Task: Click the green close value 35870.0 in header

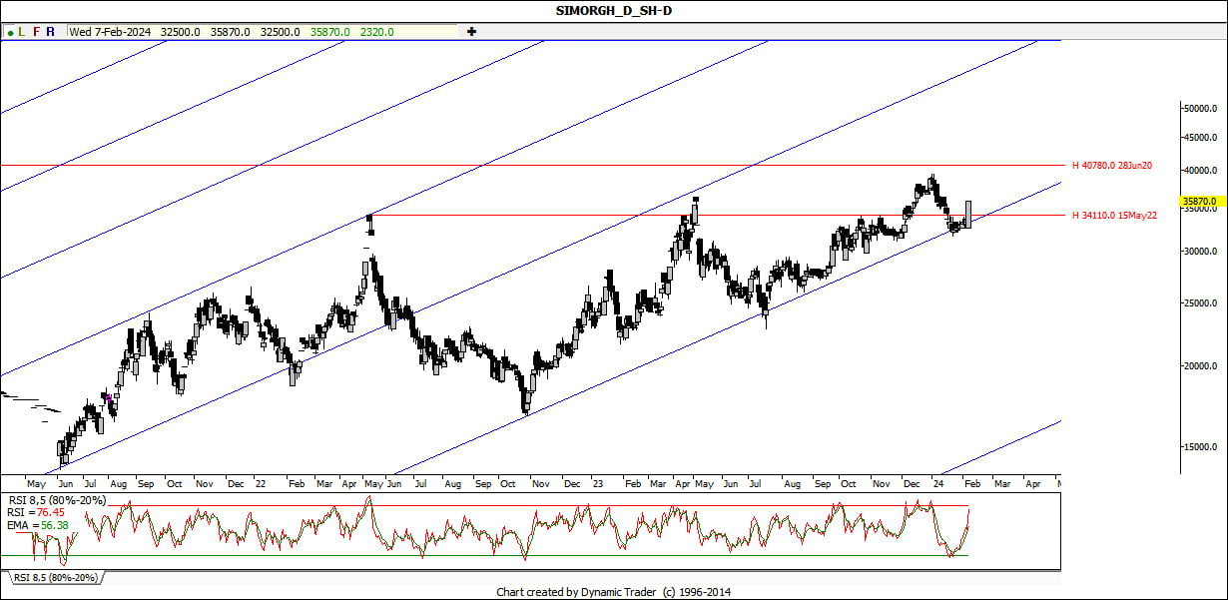Action: (330, 32)
